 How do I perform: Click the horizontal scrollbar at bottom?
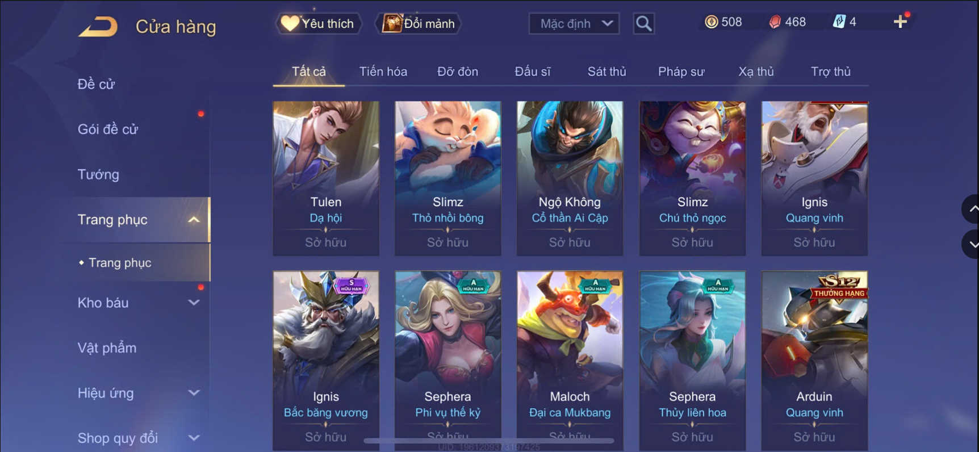point(488,441)
